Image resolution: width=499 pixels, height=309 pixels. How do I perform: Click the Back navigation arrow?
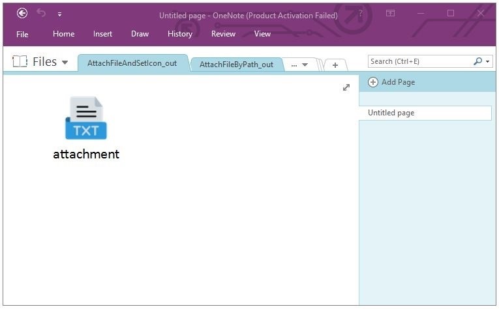pos(22,13)
